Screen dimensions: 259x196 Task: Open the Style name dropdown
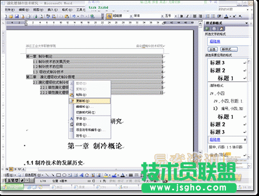(131, 16)
